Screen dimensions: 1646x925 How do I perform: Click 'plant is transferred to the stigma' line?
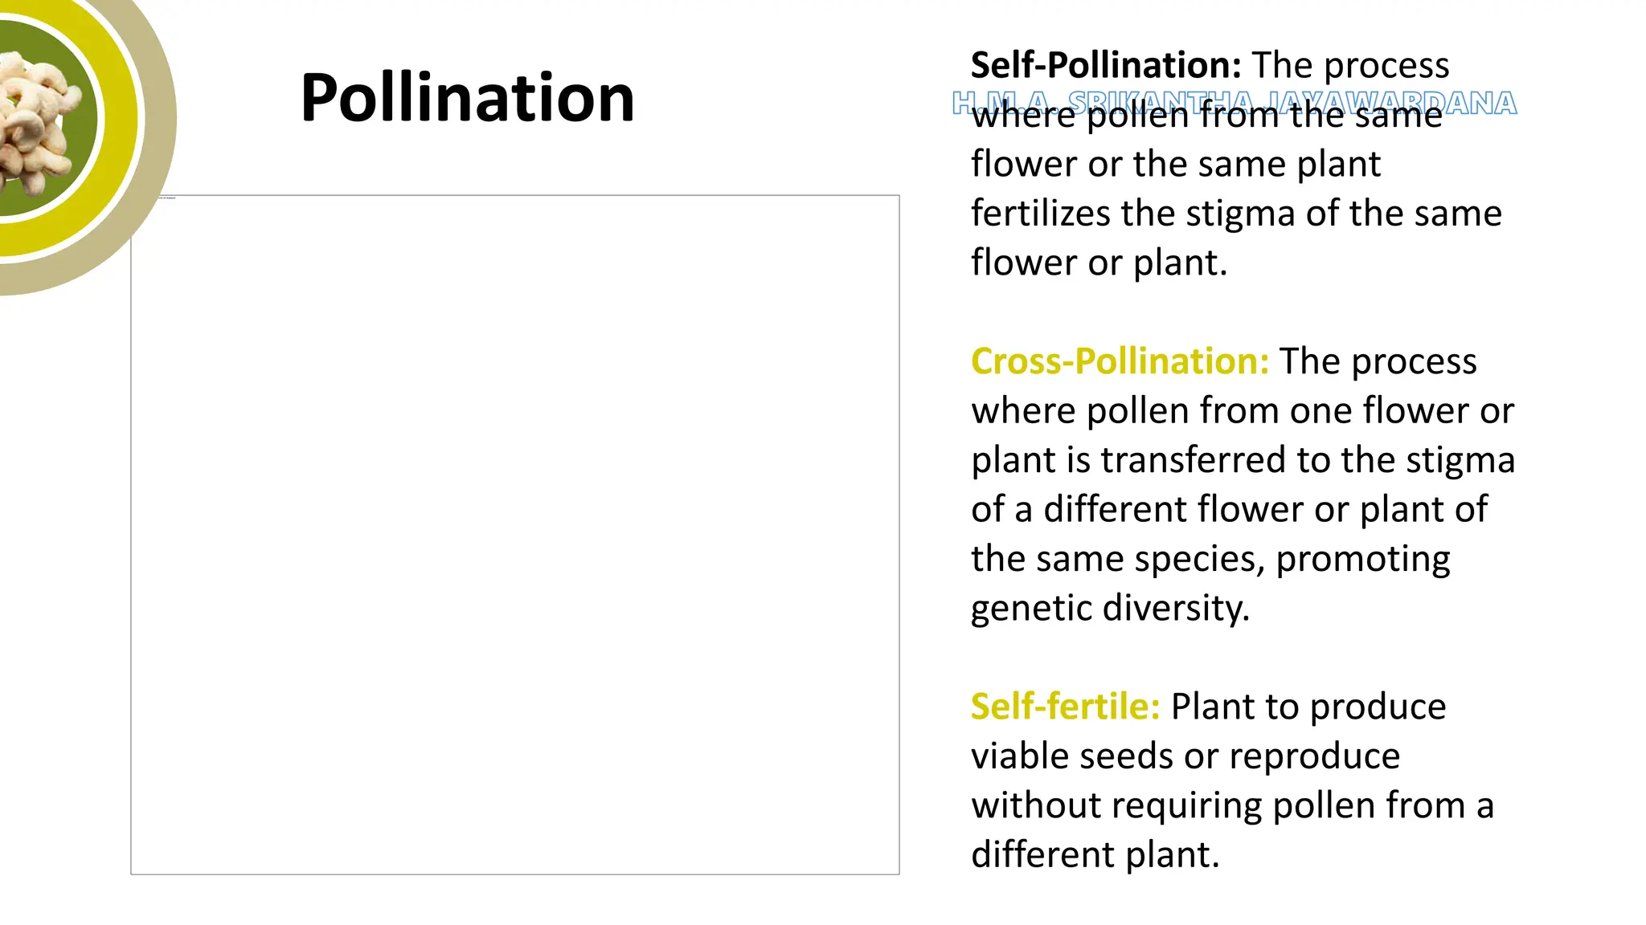click(x=1242, y=460)
